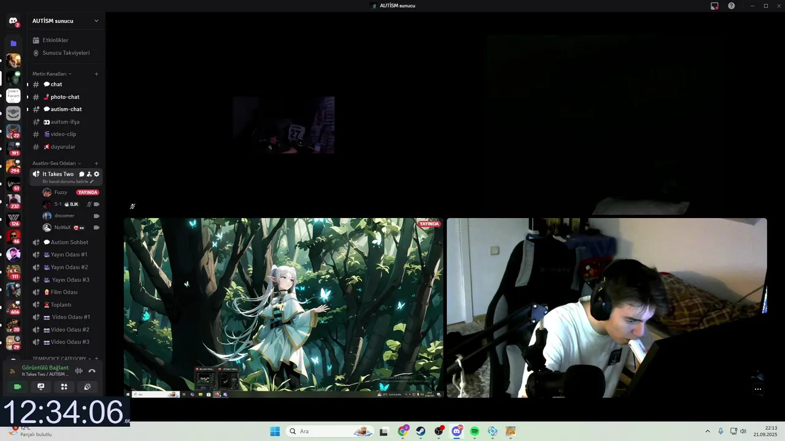The height and width of the screenshot is (441, 785).
Task: Start an activity from voice panel
Action: (x=64, y=386)
